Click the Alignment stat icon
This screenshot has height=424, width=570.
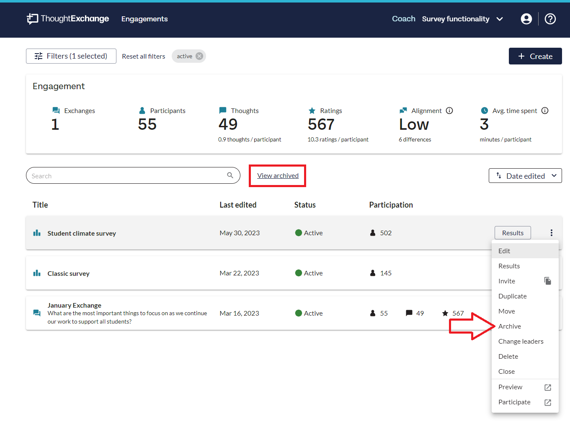(x=403, y=110)
